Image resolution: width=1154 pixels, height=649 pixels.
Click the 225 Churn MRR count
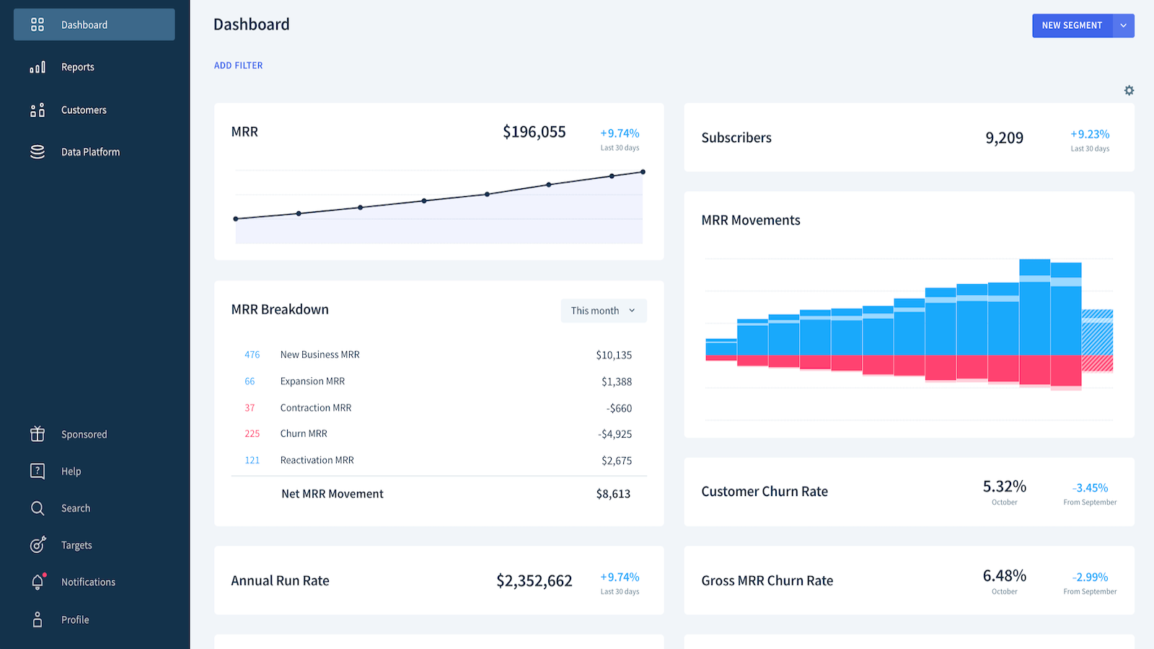pyautogui.click(x=252, y=434)
